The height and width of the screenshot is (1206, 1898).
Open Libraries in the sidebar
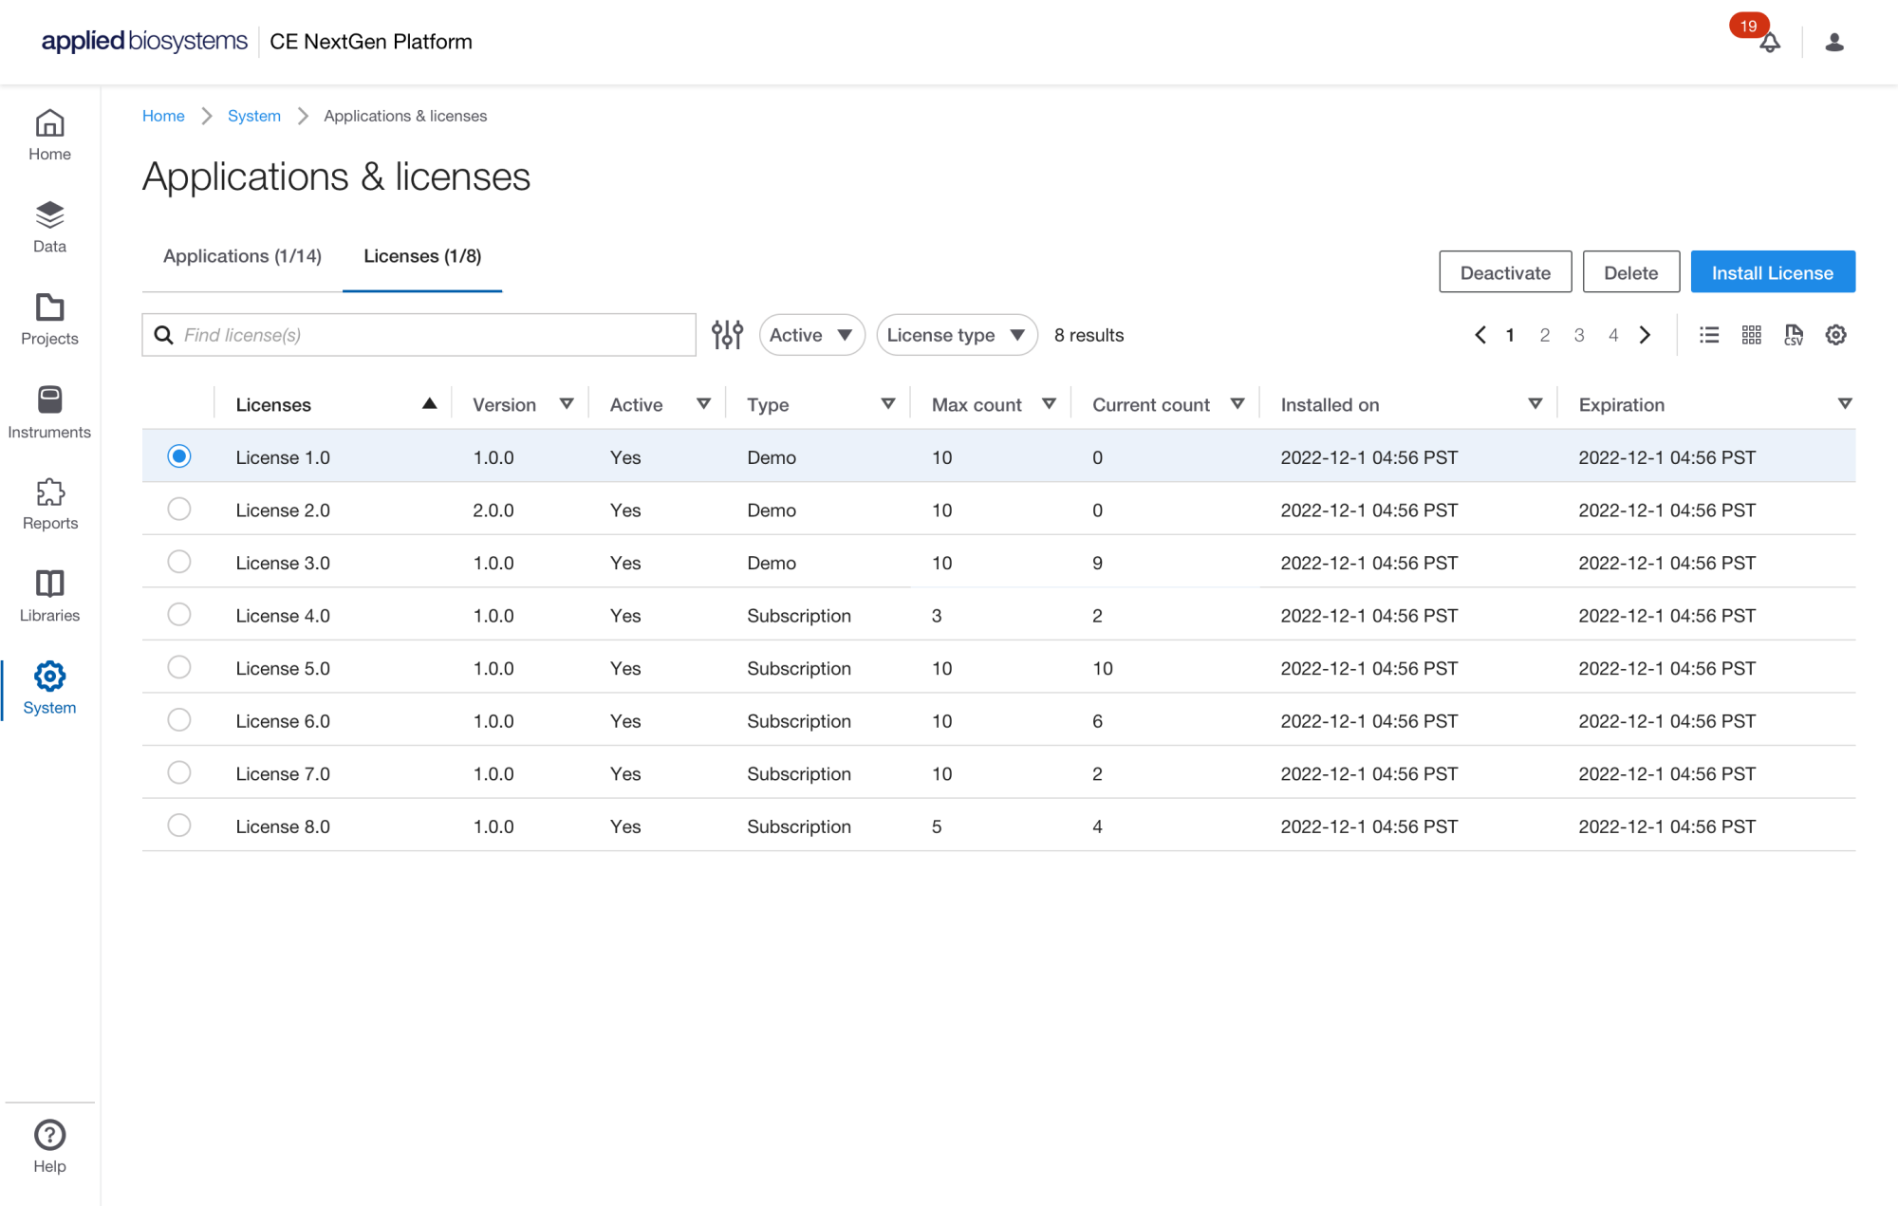click(49, 596)
